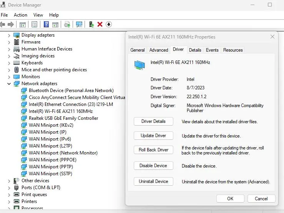Screen dimensions: 284x213
Task: Close the Wi-Fi Properties dialog
Action: (272, 37)
